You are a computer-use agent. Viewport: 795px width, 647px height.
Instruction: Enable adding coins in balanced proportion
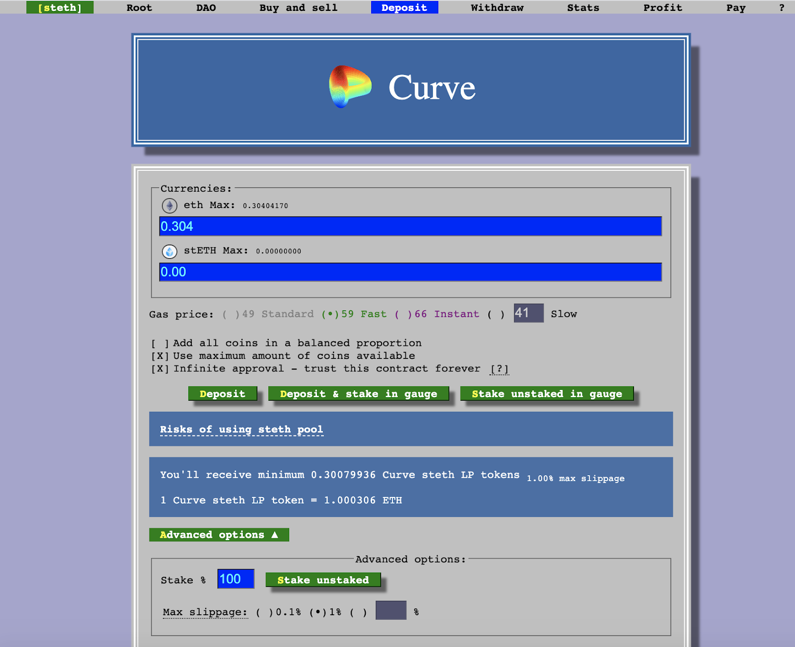(160, 343)
